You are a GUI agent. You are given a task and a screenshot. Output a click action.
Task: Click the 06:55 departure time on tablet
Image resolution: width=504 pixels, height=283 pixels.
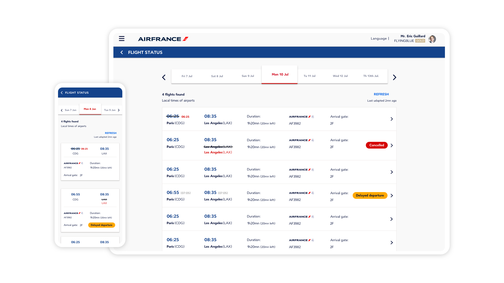[x=173, y=193]
